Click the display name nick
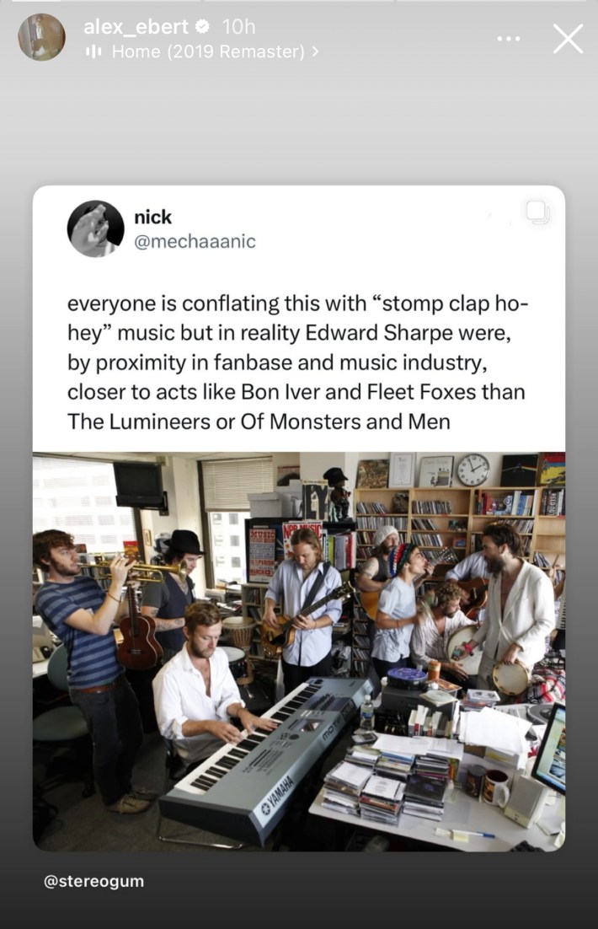Viewport: 598px width, 929px height. click(152, 217)
